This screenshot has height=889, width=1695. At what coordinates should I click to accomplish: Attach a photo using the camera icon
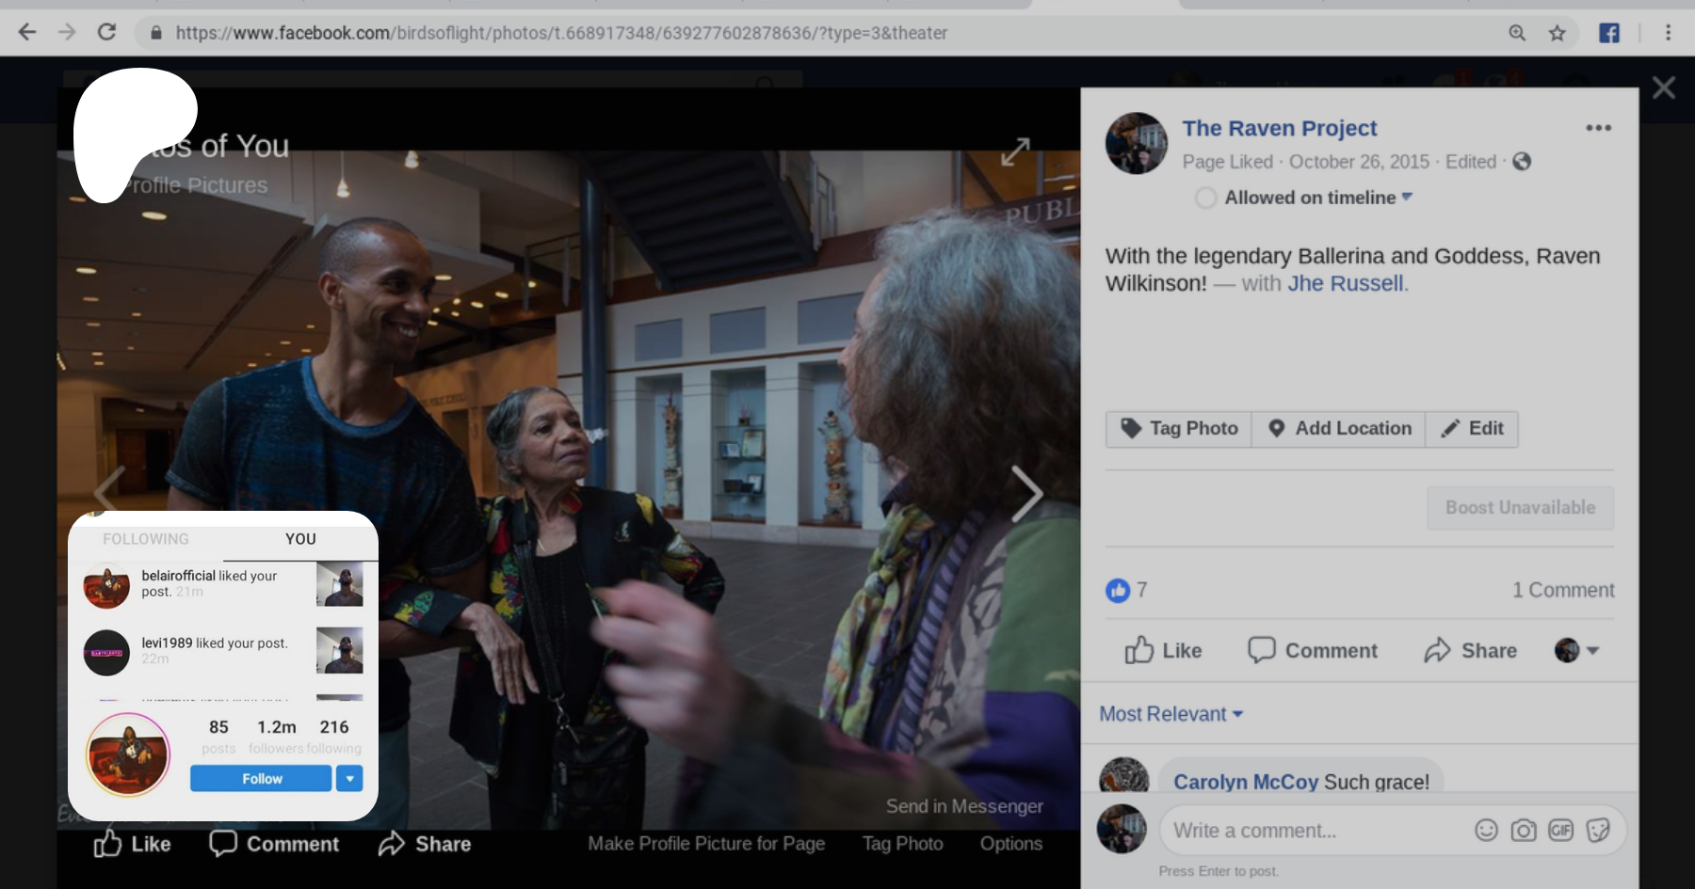1523,830
